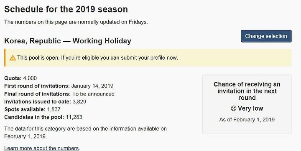Click As of February 1, 2019 text
This screenshot has height=151, width=301.
(x=247, y=120)
